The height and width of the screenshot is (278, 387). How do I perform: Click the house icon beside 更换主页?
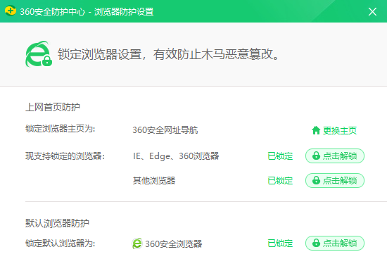coord(316,130)
